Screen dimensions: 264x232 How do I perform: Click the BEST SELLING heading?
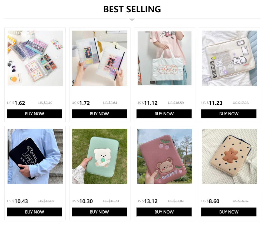pos(132,9)
